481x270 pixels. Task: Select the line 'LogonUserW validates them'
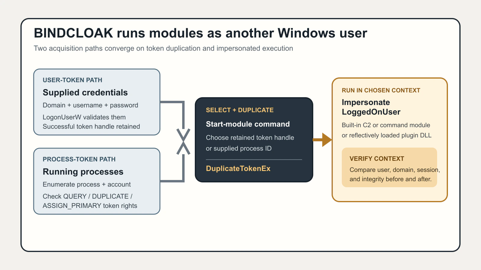84,117
